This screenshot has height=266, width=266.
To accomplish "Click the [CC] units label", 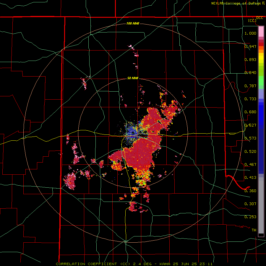I will 252,20.
